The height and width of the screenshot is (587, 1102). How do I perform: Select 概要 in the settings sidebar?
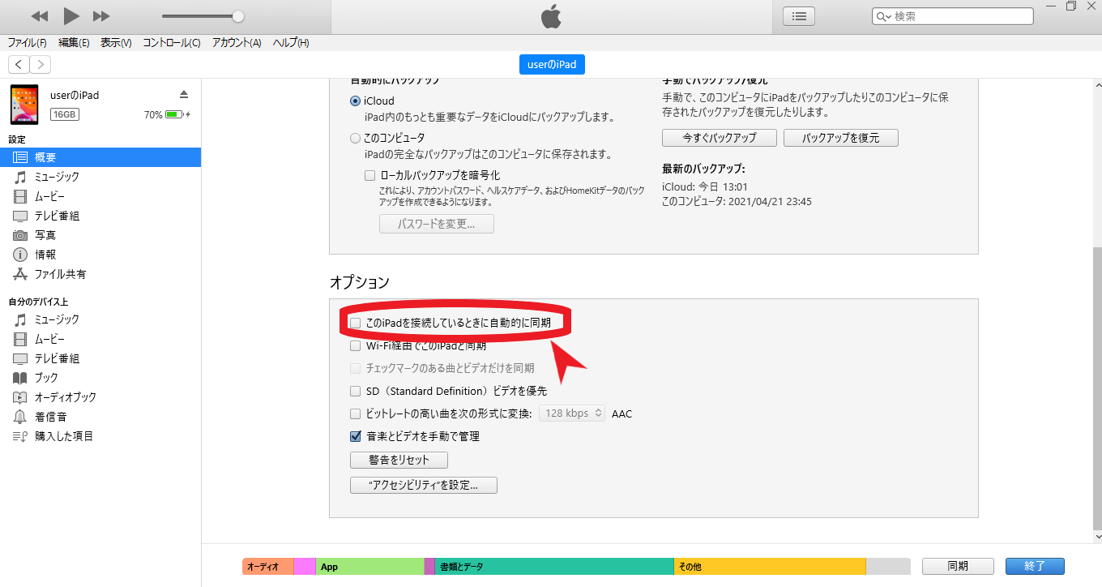coord(100,157)
